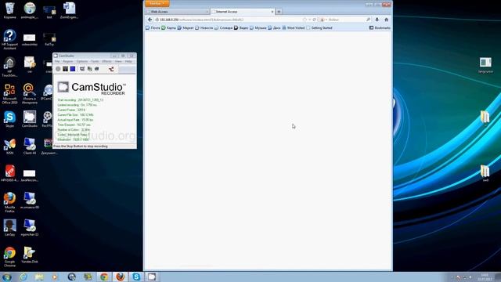Select the Yandex.Disk desktop icon

click(x=30, y=255)
